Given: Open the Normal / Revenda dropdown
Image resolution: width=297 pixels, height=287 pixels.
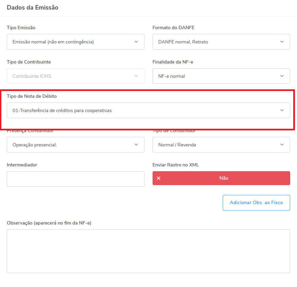Looking at the screenshot, I should tap(221, 145).
